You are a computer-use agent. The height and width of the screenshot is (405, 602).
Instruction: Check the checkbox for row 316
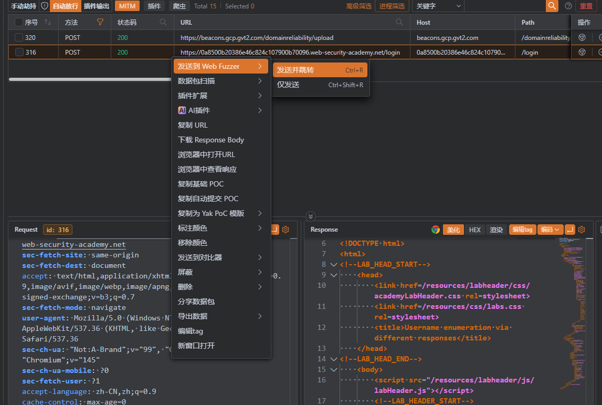coord(19,53)
